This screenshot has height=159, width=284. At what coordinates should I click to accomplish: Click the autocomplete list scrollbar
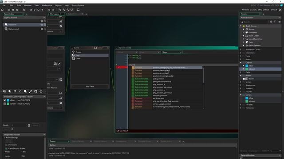pyautogui.click(x=203, y=75)
